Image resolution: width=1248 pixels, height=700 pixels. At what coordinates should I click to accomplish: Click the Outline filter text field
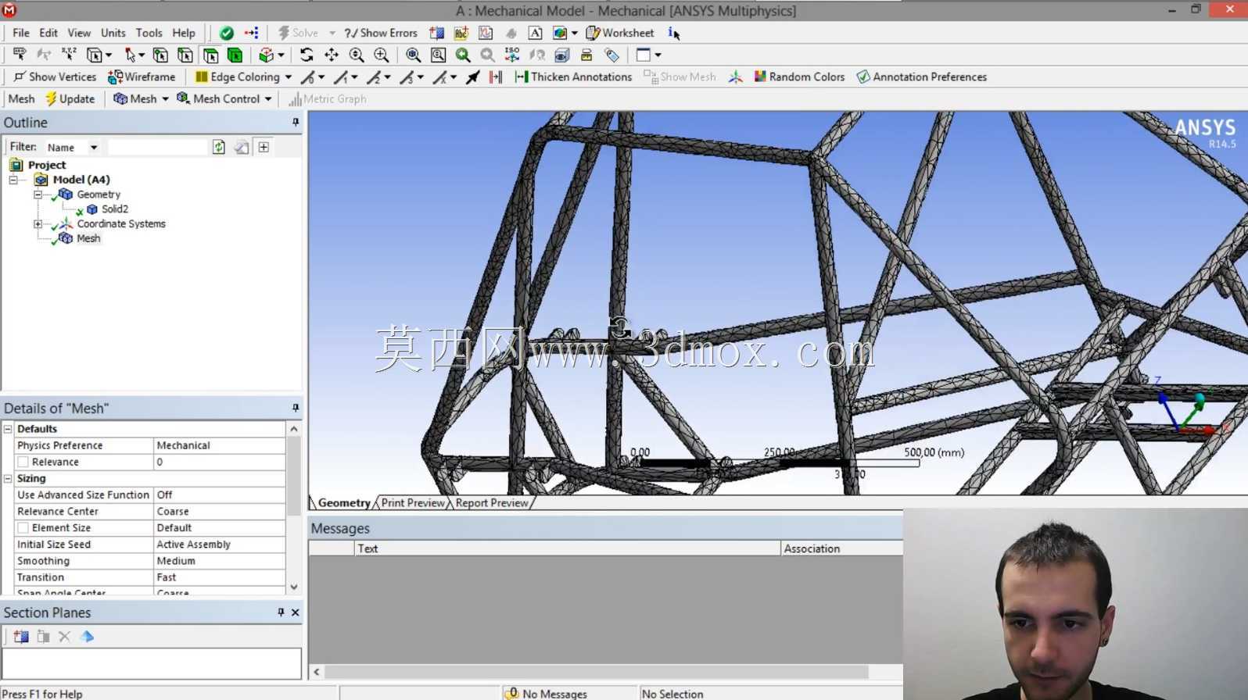click(x=158, y=147)
